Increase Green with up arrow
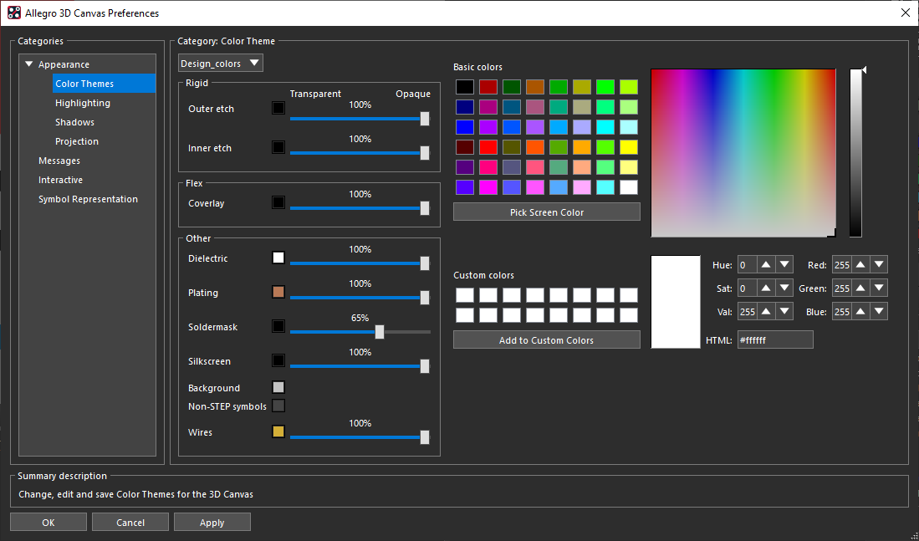The image size is (919, 541). point(860,288)
